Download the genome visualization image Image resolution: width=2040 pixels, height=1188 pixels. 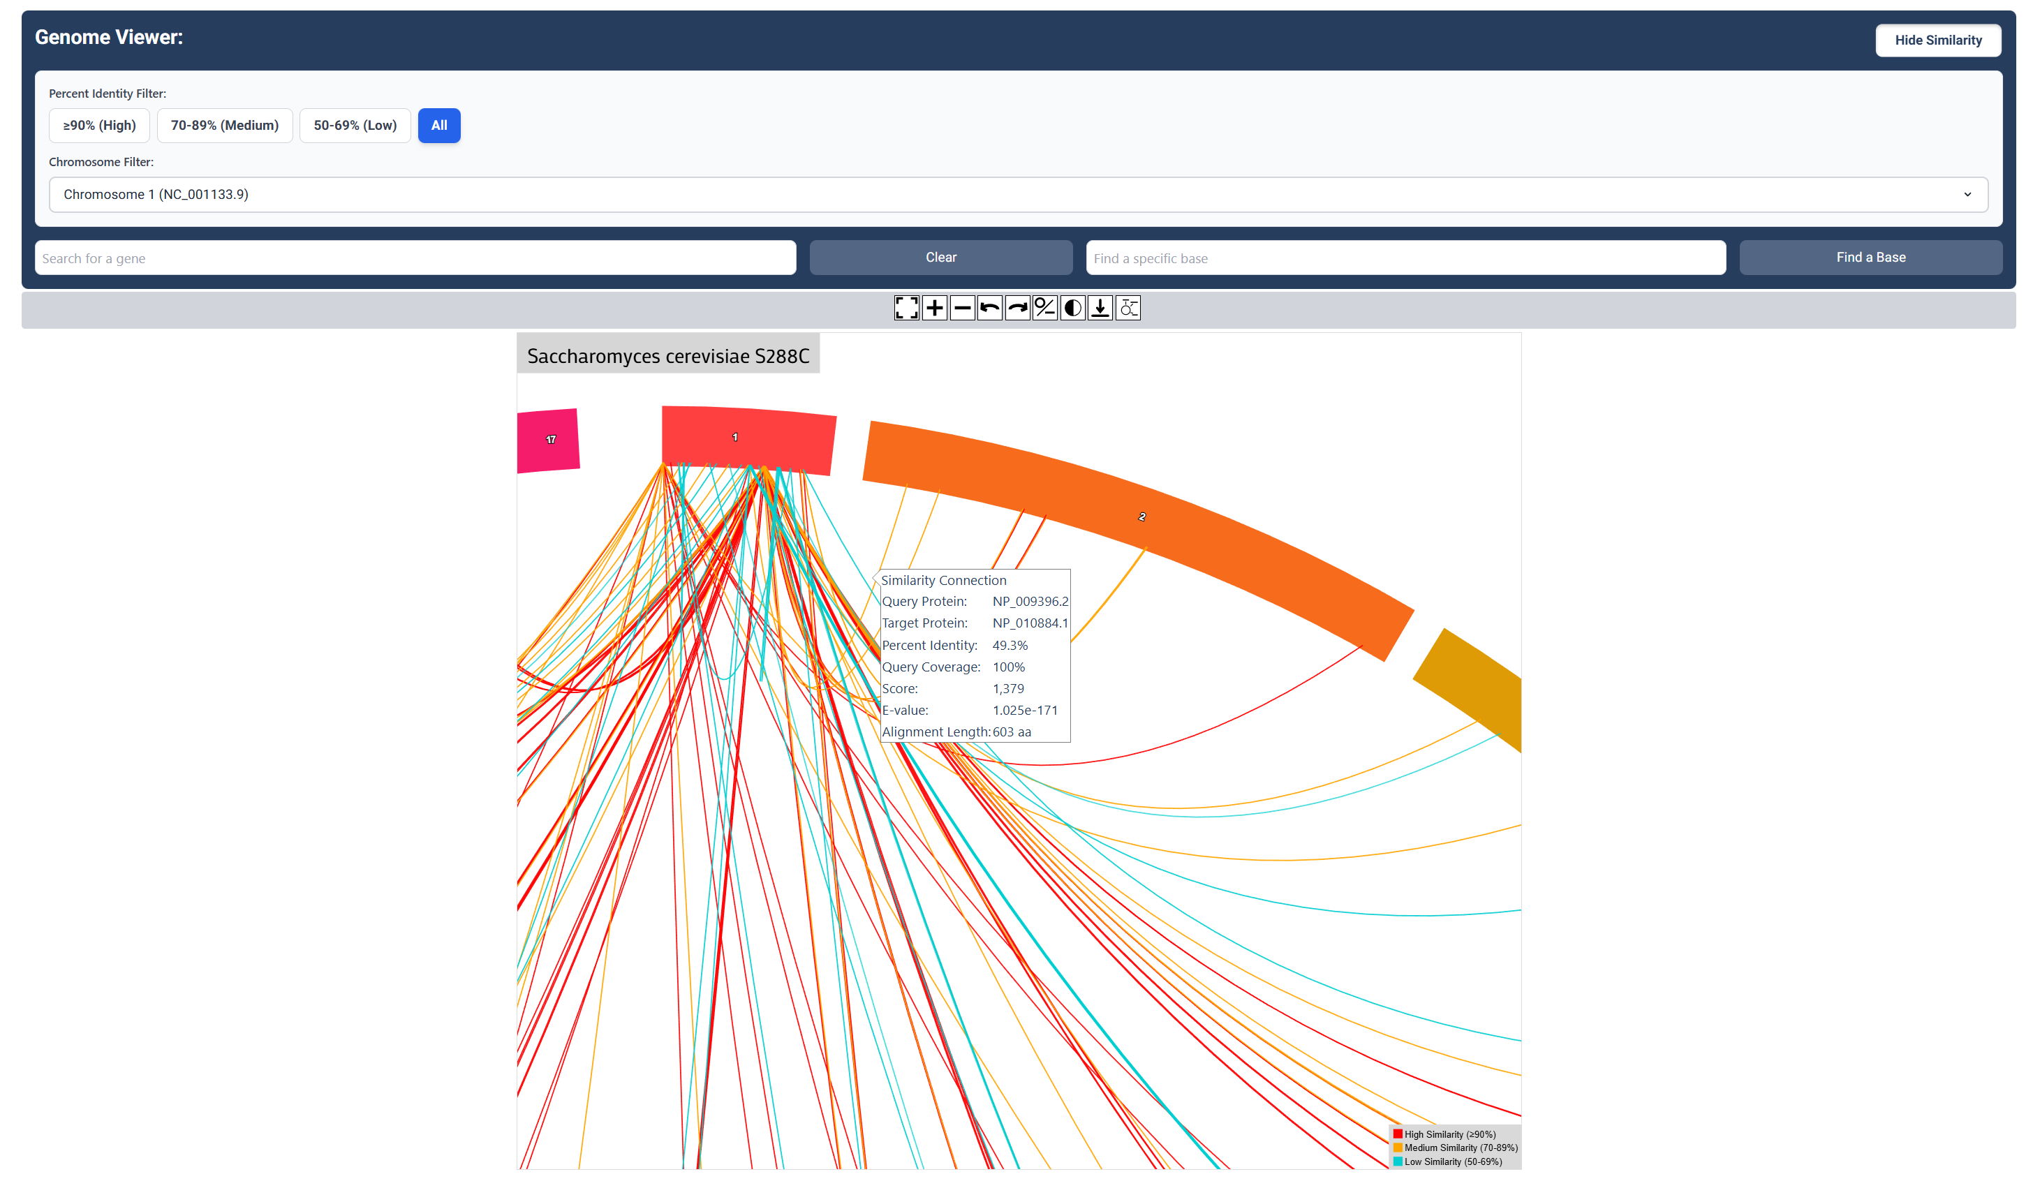(1100, 308)
